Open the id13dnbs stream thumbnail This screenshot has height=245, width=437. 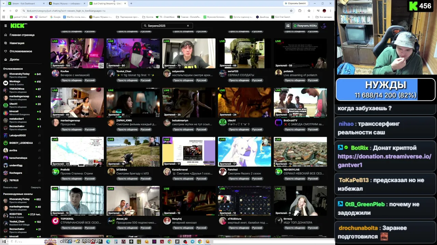pos(133,152)
